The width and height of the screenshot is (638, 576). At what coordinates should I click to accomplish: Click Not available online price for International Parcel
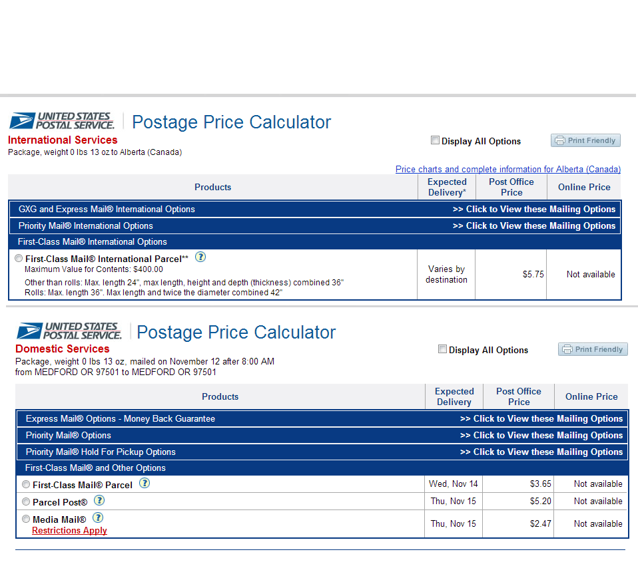click(591, 275)
